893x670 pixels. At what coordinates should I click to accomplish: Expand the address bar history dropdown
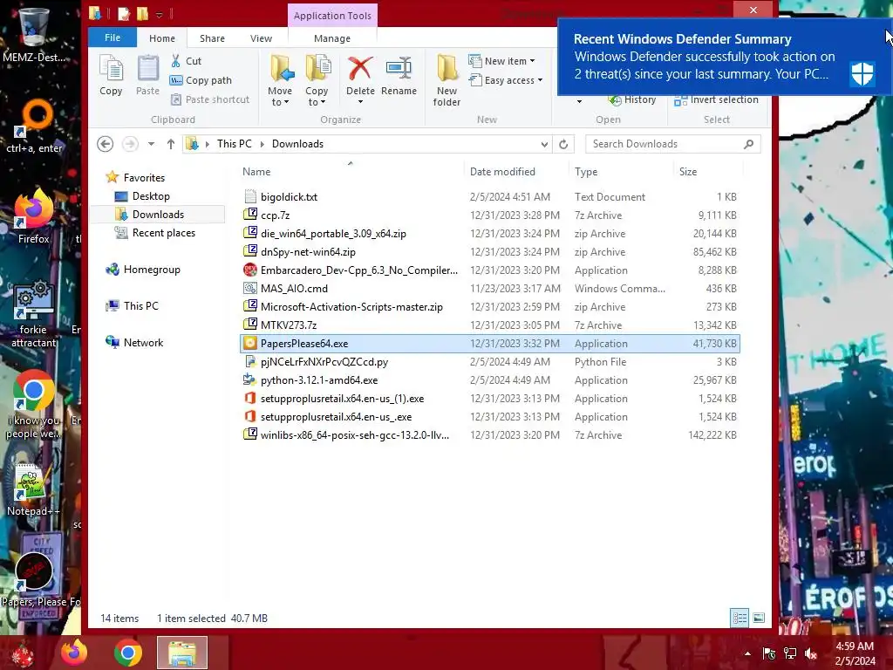544,144
